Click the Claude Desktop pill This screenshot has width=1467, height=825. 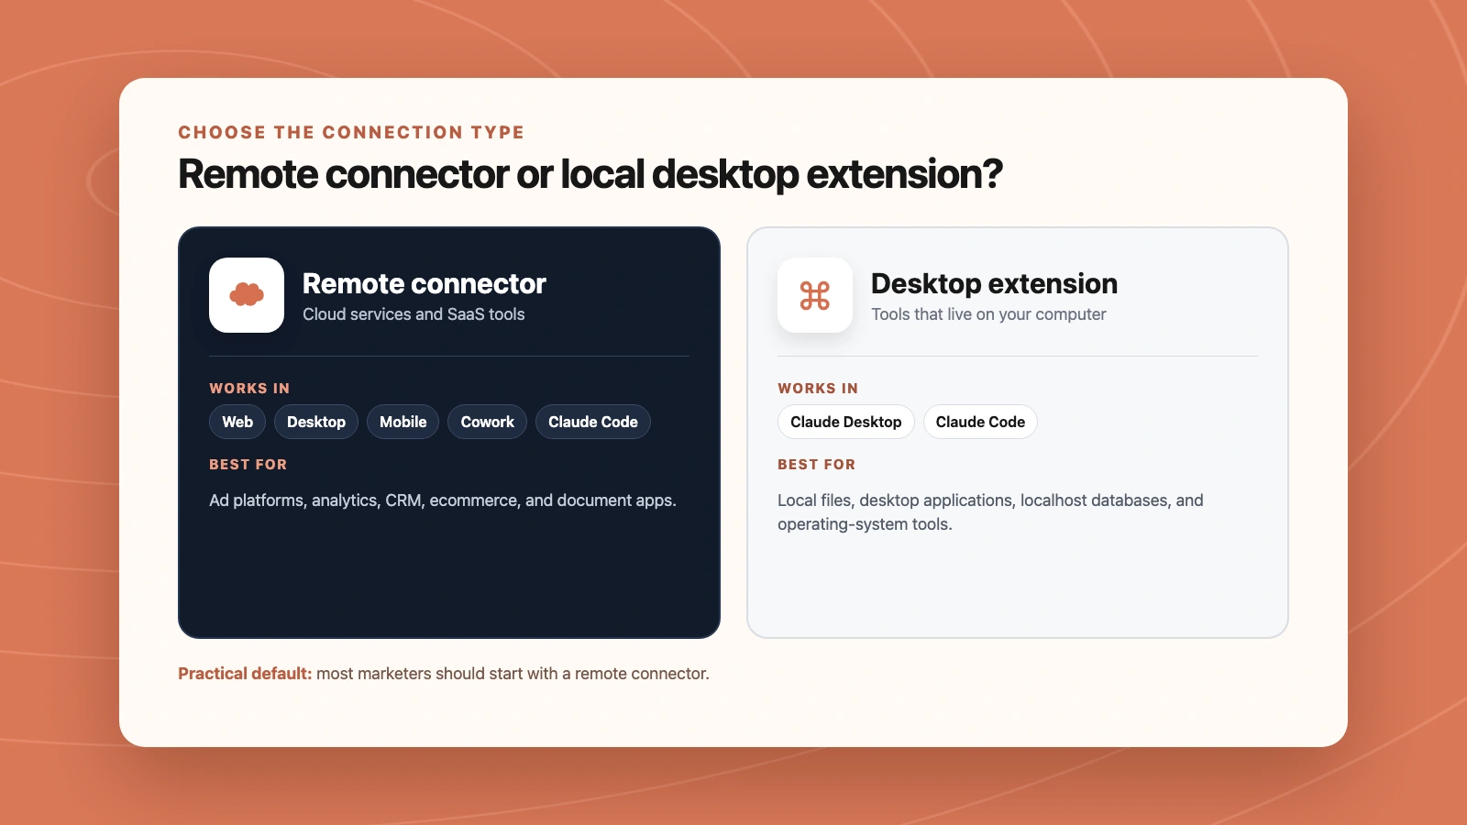[846, 422]
